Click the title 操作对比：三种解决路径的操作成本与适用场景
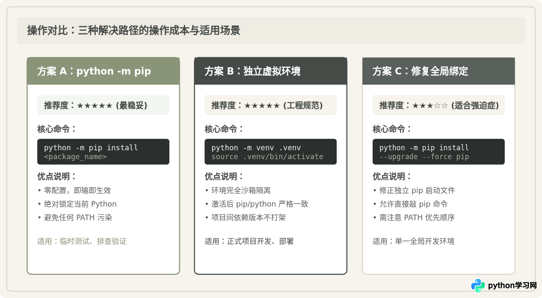 coord(134,30)
